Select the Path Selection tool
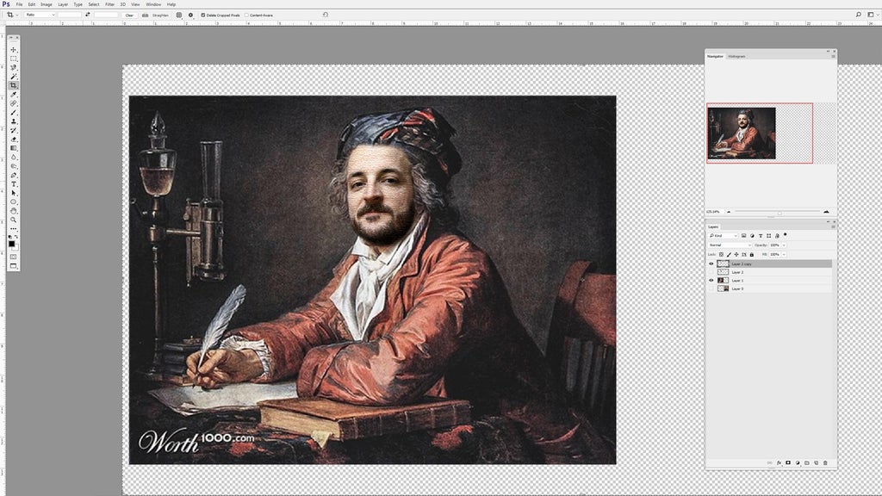Viewport: 882px width, 496px height. pos(14,193)
